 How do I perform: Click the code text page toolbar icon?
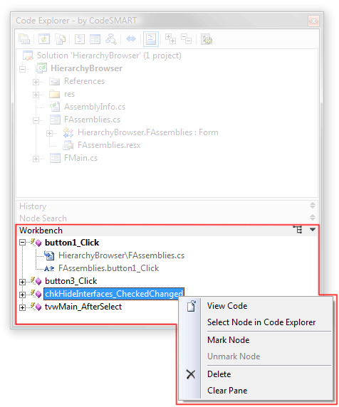(80, 39)
